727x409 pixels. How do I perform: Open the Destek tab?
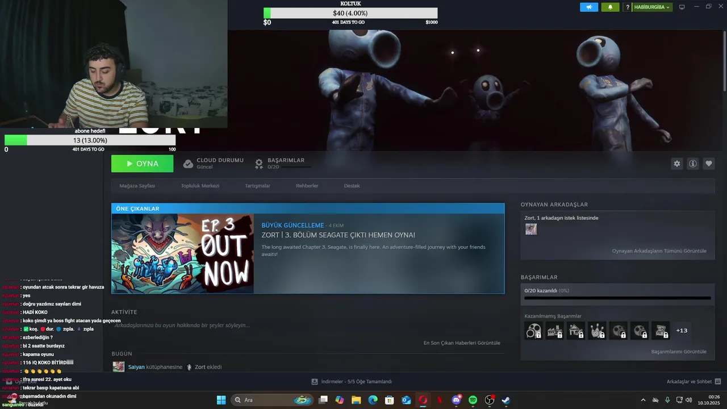click(x=352, y=186)
